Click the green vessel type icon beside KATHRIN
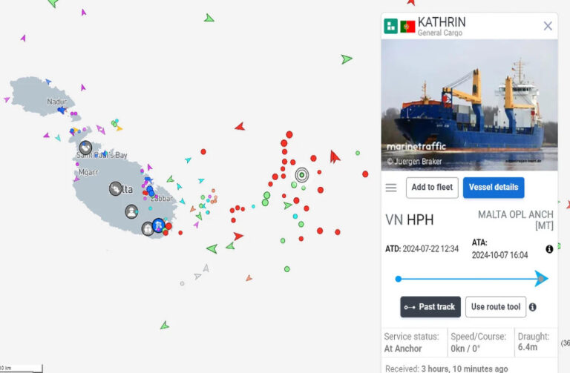Image resolution: width=570 pixels, height=373 pixels. (x=391, y=26)
